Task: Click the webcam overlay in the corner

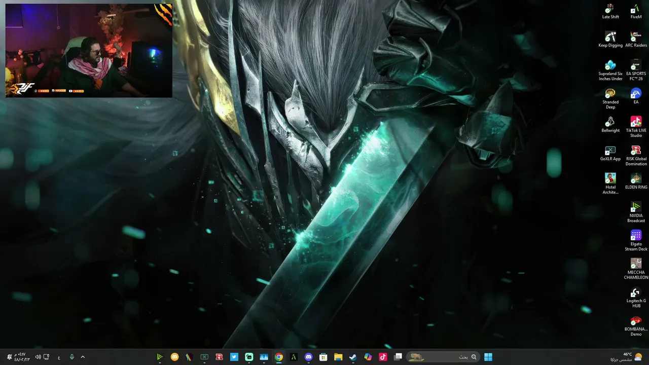Action: (89, 50)
